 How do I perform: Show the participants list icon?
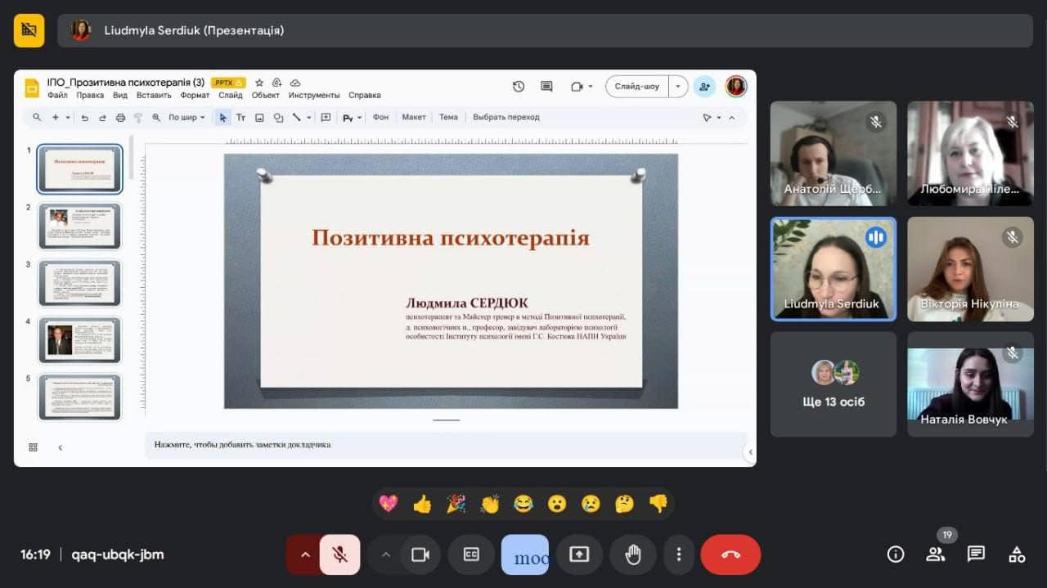pos(935,554)
